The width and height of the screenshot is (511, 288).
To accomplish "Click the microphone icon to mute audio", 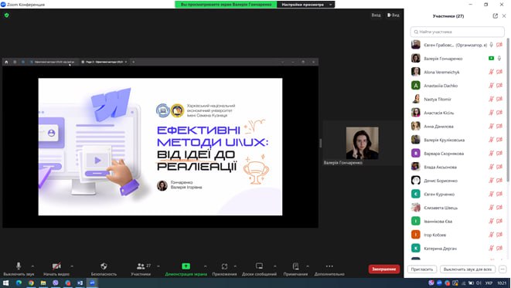I will click(x=19, y=266).
